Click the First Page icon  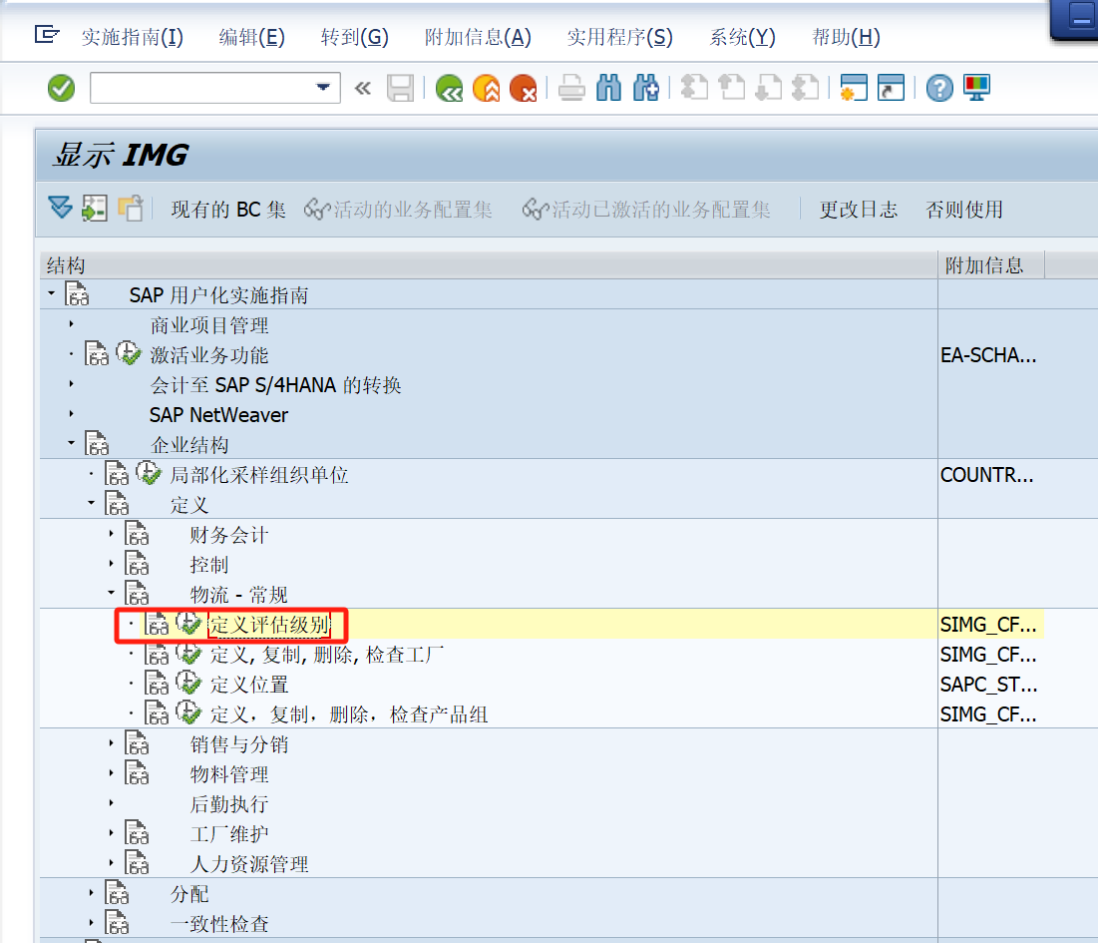pyautogui.click(x=694, y=88)
